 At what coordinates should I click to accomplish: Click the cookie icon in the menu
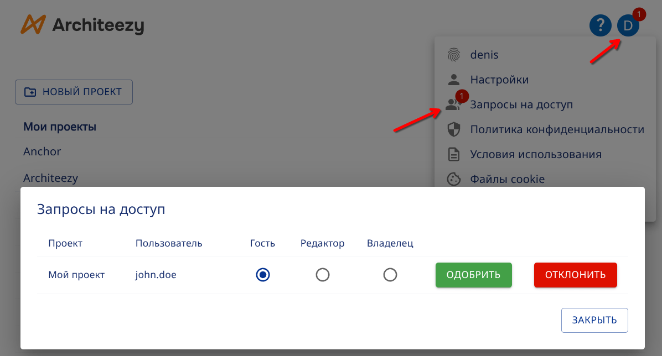[x=455, y=179]
